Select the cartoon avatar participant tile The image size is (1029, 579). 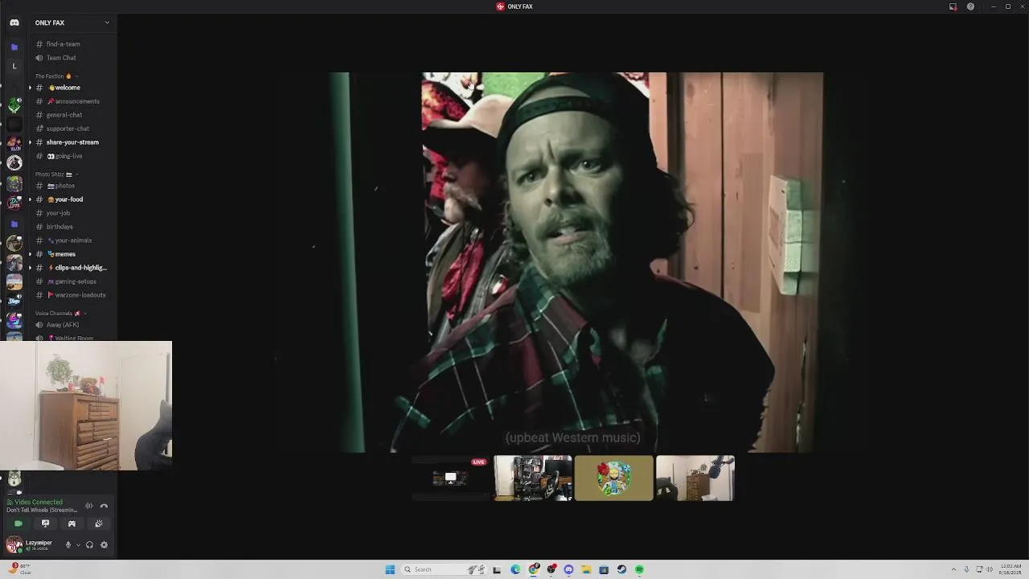pyautogui.click(x=614, y=478)
